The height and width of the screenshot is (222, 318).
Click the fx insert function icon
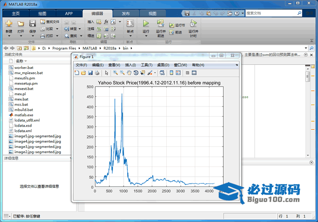[x=106, y=22]
